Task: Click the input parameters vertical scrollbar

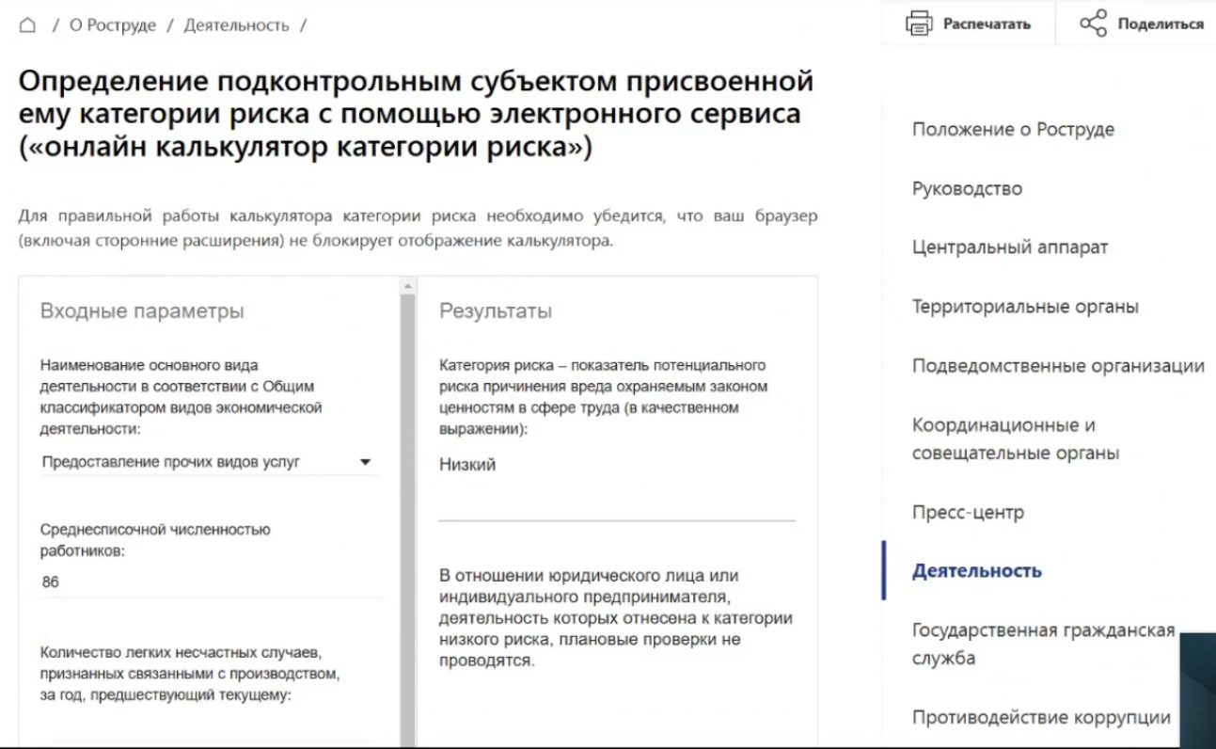Action: 408,518
